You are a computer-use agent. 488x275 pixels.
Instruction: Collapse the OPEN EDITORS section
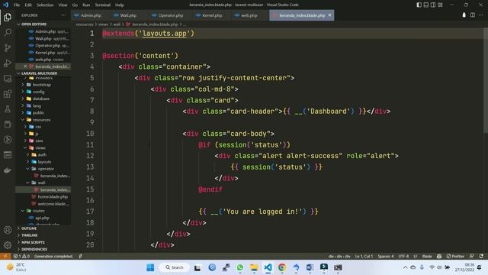pyautogui.click(x=43, y=24)
